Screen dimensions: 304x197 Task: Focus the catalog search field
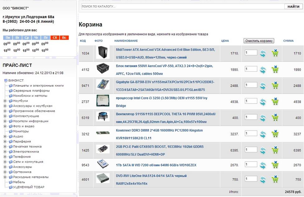[183, 7]
